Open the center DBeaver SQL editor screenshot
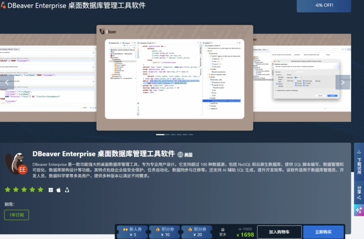 [x=175, y=78]
